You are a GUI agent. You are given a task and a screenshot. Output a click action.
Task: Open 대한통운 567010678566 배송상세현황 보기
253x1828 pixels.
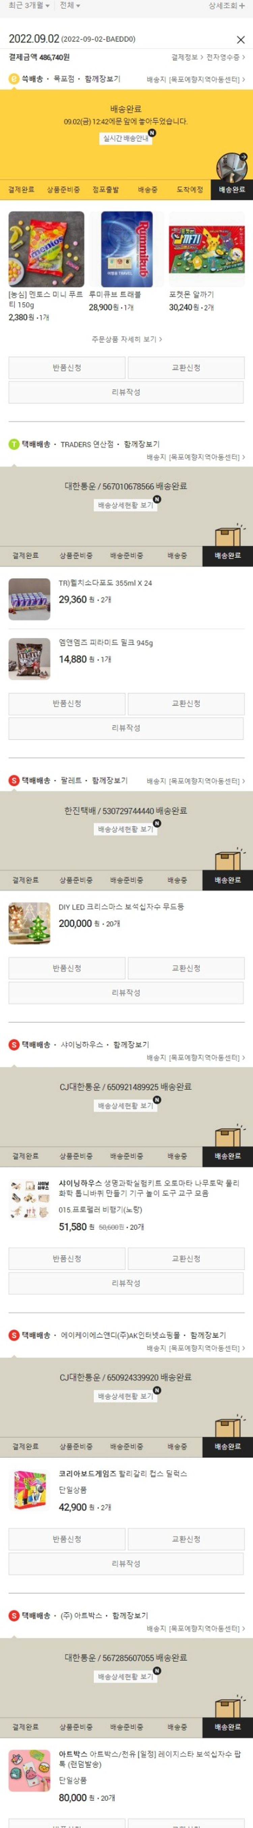(126, 505)
